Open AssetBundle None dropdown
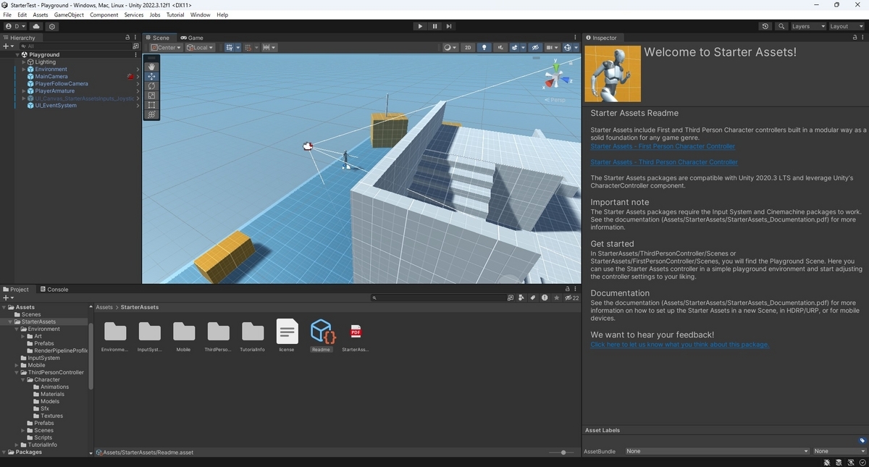The image size is (869, 467). (x=717, y=451)
